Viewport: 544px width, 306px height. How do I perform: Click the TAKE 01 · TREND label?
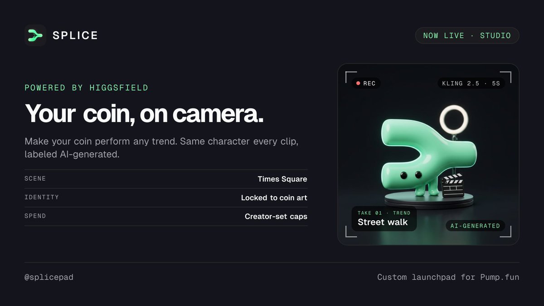pos(384,213)
